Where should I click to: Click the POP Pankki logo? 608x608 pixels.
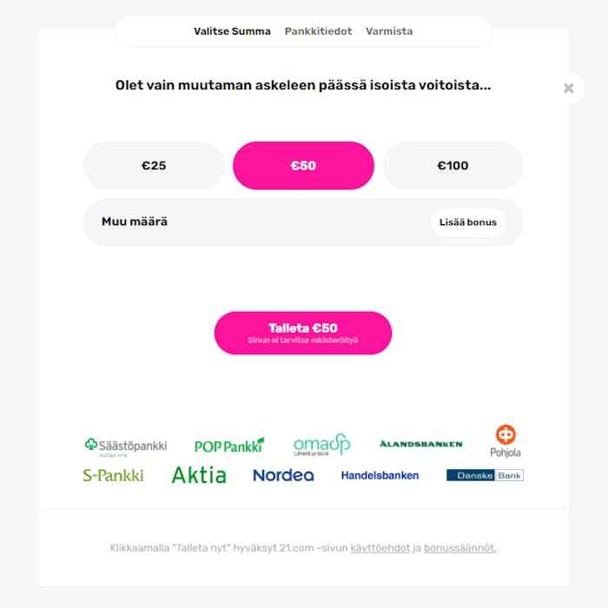click(x=229, y=446)
